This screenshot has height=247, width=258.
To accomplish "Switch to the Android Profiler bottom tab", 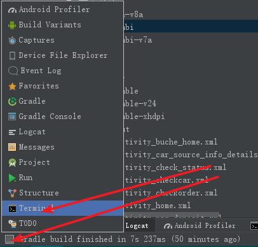I will tap(200, 226).
